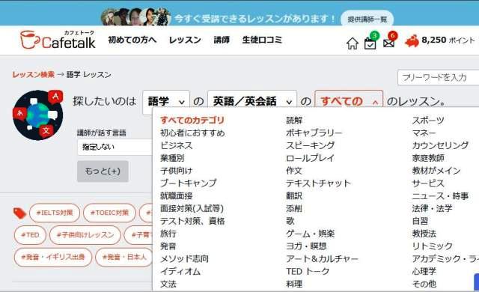The height and width of the screenshot is (292, 479).
Task: Select カウンセリング category
Action: coord(440,145)
